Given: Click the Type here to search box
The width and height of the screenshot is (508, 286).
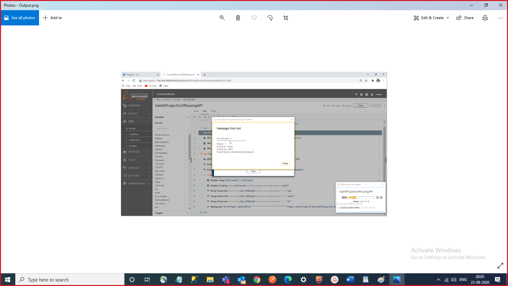Looking at the screenshot, I should coord(70,280).
